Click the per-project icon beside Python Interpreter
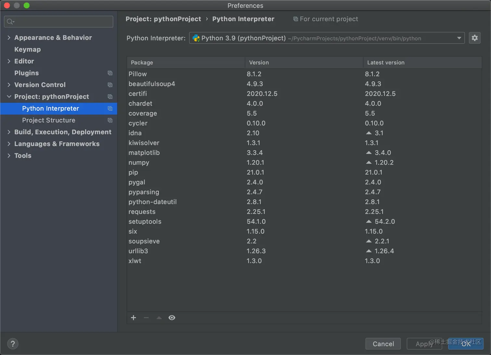This screenshot has width=491, height=355. coord(110,109)
